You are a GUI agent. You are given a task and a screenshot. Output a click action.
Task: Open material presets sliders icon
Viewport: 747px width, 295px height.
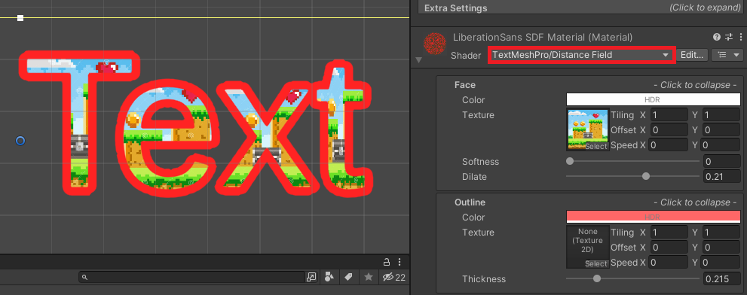[729, 37]
